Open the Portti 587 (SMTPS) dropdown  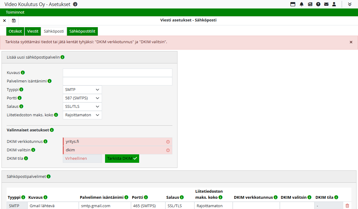[x=82, y=98]
